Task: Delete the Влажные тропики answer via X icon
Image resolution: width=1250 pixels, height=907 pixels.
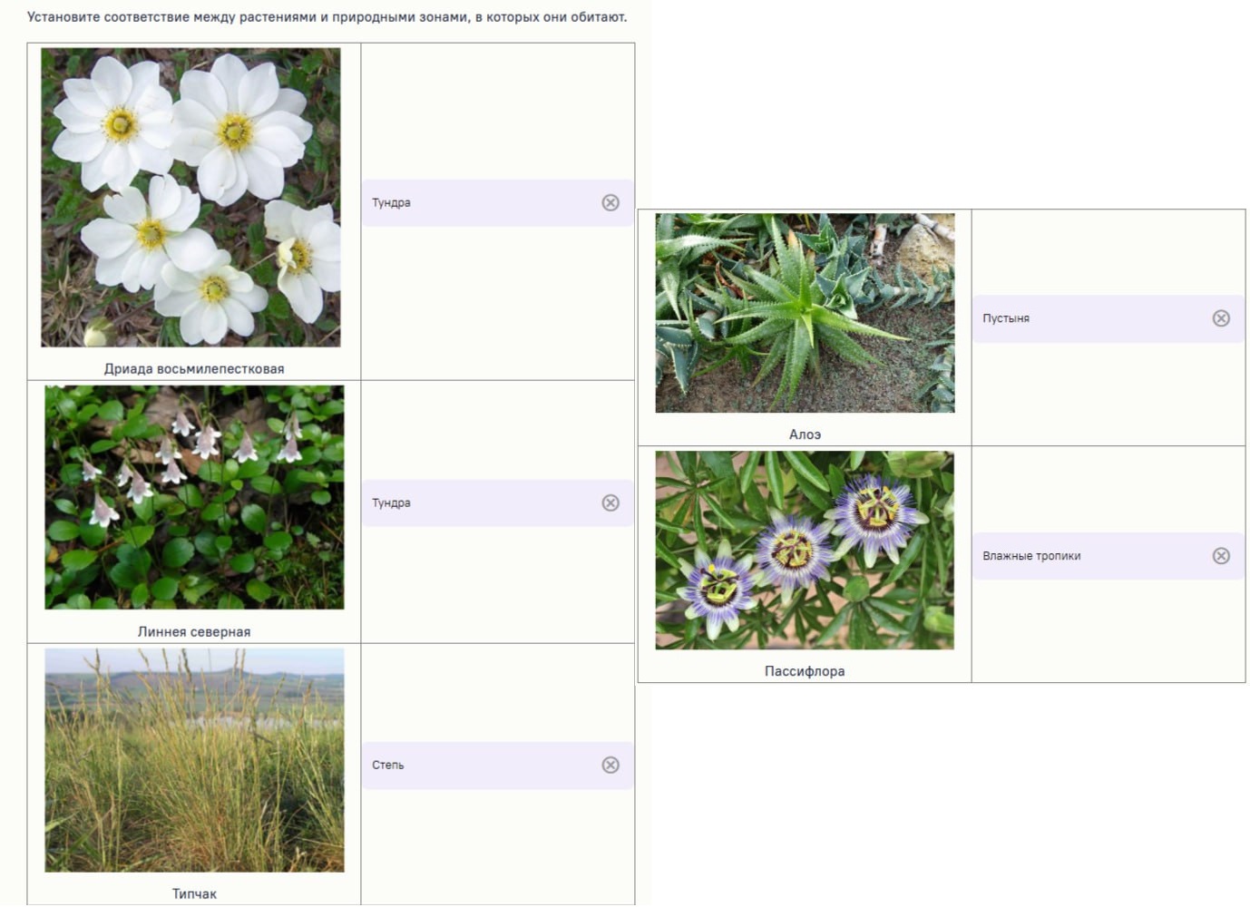Action: pyautogui.click(x=1221, y=556)
